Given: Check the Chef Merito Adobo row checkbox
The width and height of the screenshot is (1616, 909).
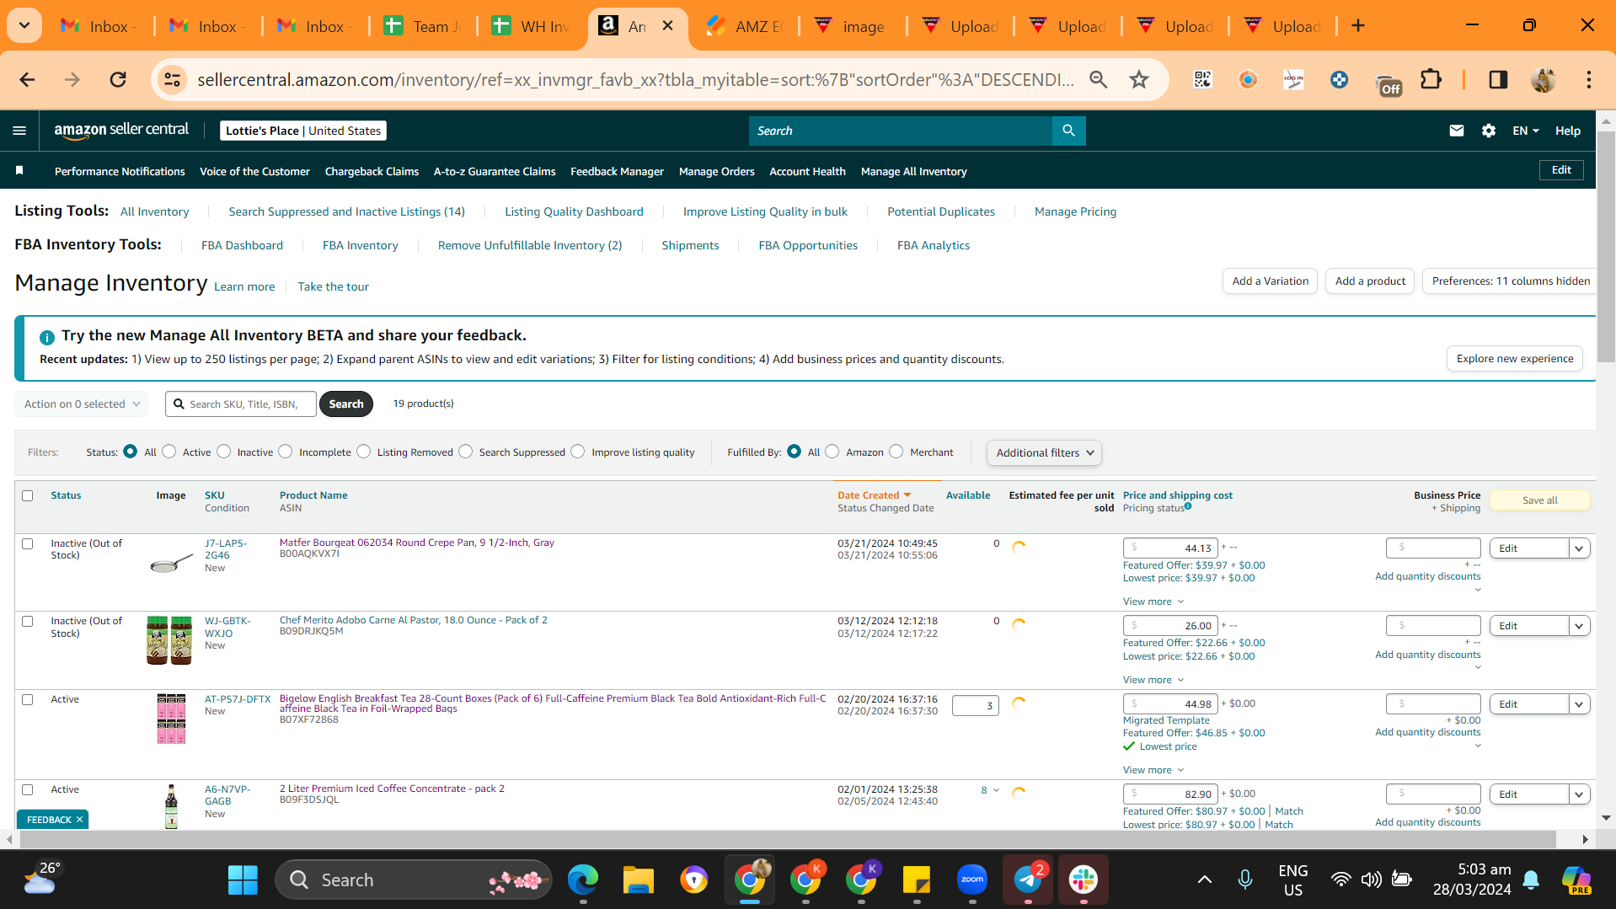Looking at the screenshot, I should pos(28,621).
